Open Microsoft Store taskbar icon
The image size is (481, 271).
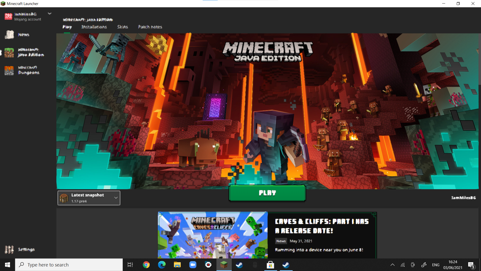(270, 265)
